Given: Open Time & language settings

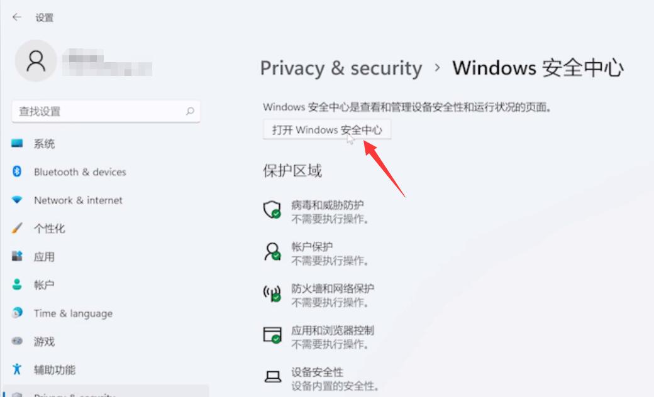Looking at the screenshot, I should (73, 313).
